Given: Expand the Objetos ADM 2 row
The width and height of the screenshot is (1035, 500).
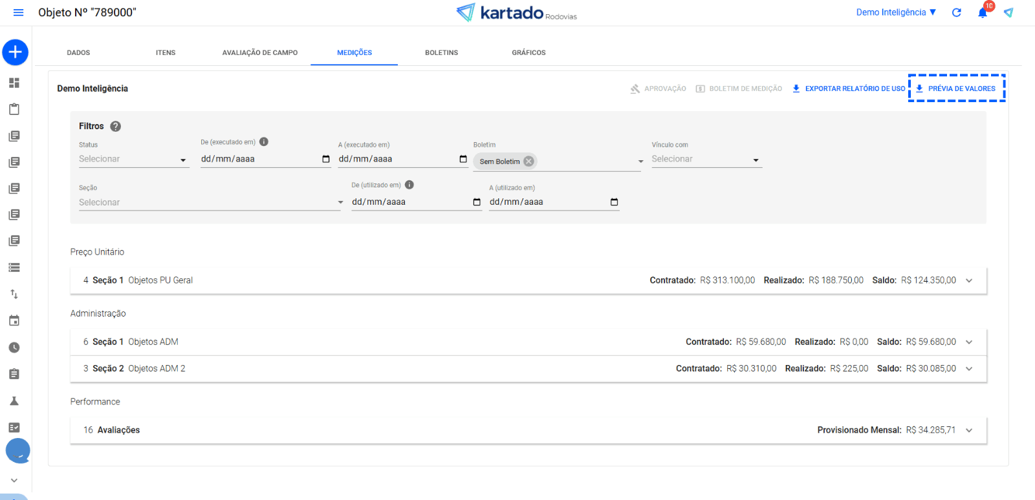Looking at the screenshot, I should click(x=969, y=369).
